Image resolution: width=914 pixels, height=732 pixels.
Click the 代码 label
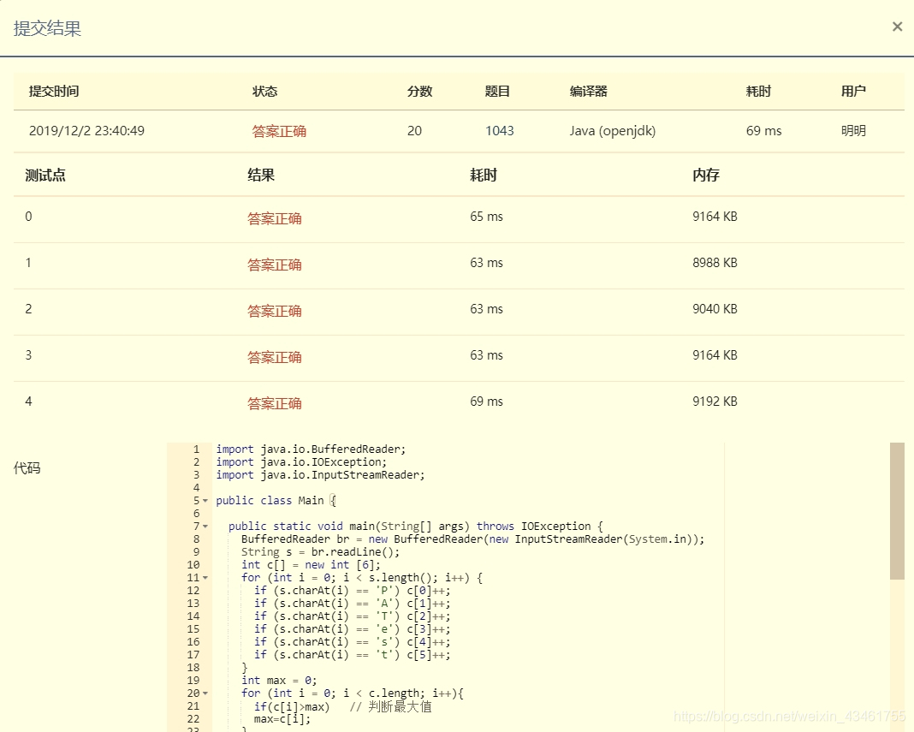coord(27,467)
